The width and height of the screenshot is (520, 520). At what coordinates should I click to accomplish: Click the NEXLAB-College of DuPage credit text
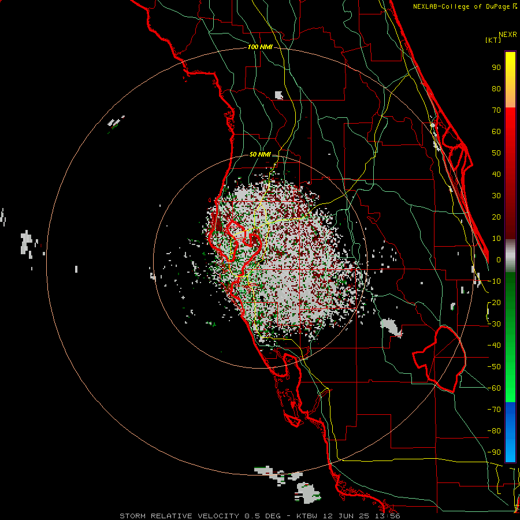tap(462, 6)
